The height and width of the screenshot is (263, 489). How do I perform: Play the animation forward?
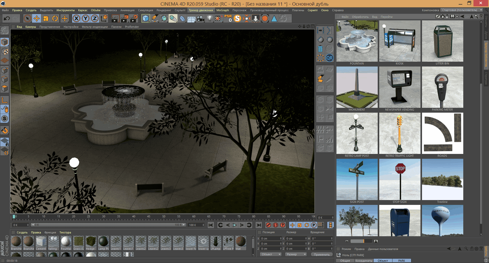235,225
